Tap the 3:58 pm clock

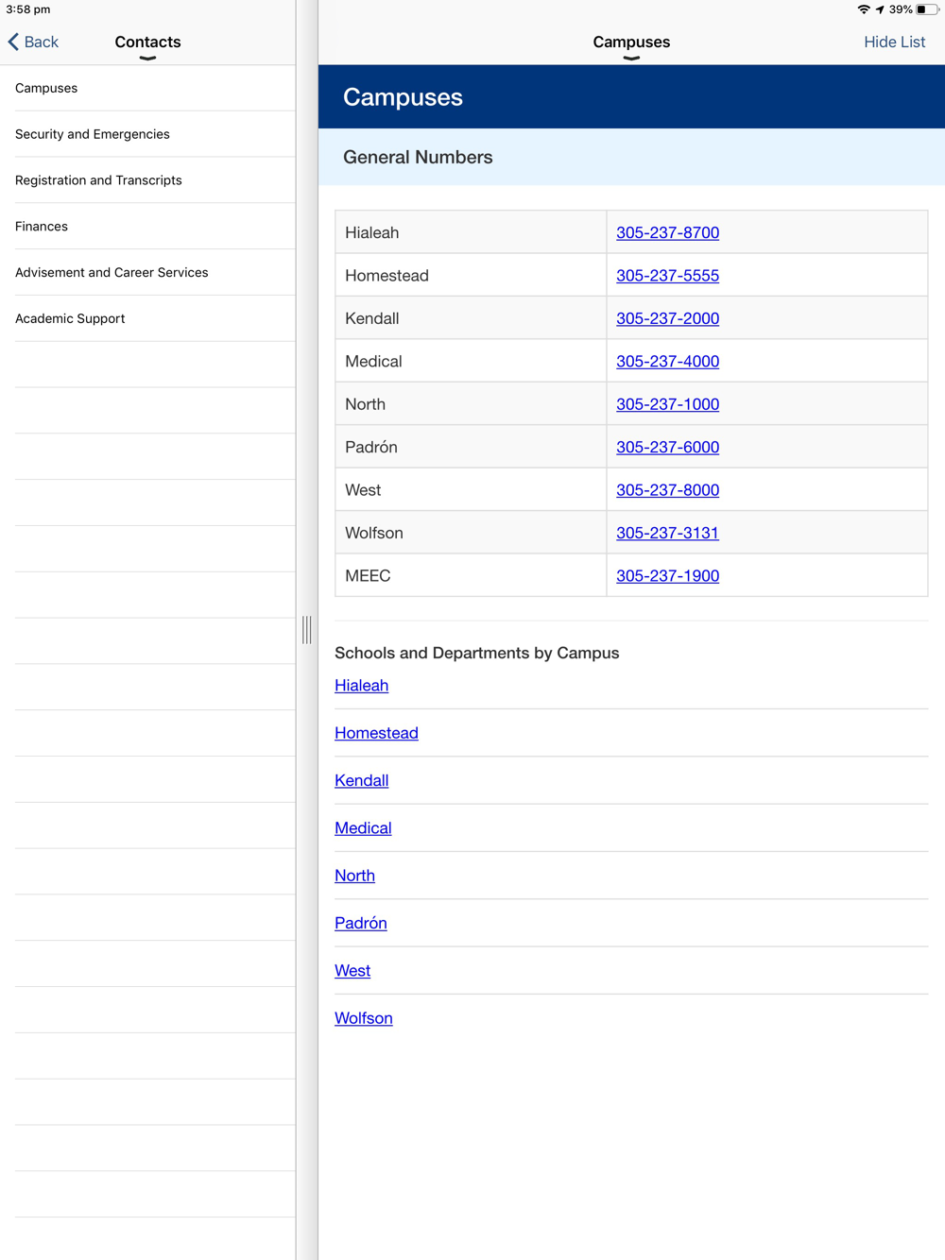coord(28,9)
